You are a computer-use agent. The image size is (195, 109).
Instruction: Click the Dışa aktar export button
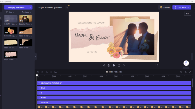pyautogui.click(x=182, y=7)
